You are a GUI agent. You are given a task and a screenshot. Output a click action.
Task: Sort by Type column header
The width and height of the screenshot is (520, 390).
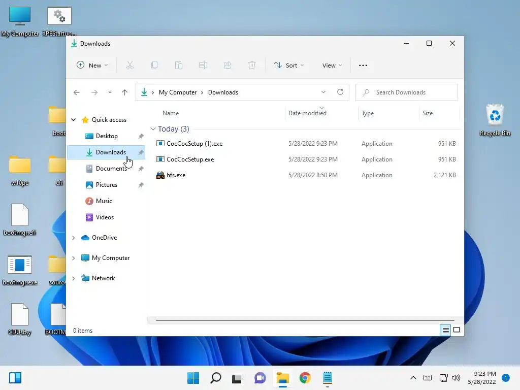(388, 113)
